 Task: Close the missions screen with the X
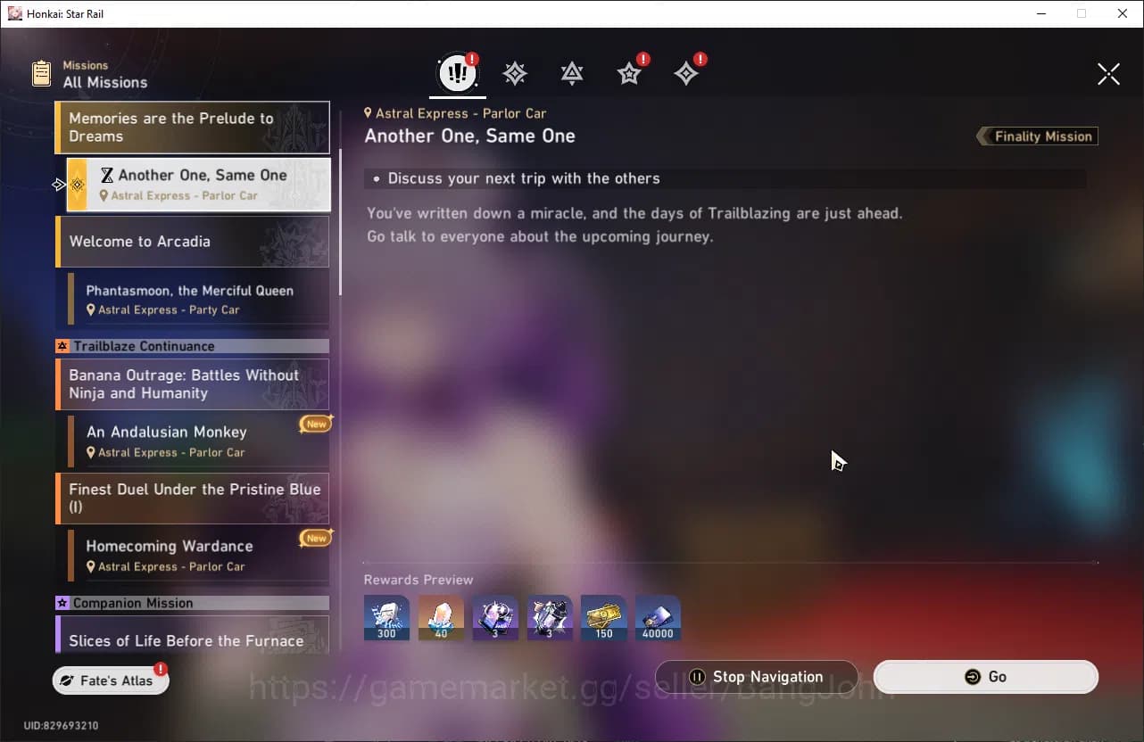point(1108,74)
